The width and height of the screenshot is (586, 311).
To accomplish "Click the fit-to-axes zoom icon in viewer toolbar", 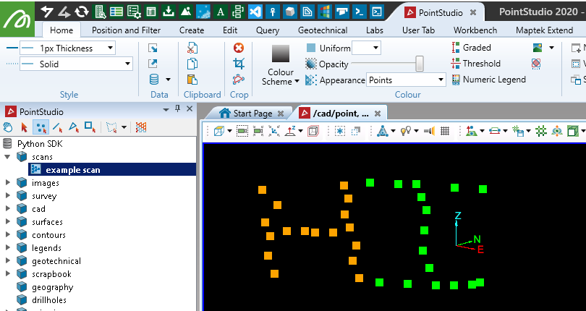I will [x=274, y=131].
